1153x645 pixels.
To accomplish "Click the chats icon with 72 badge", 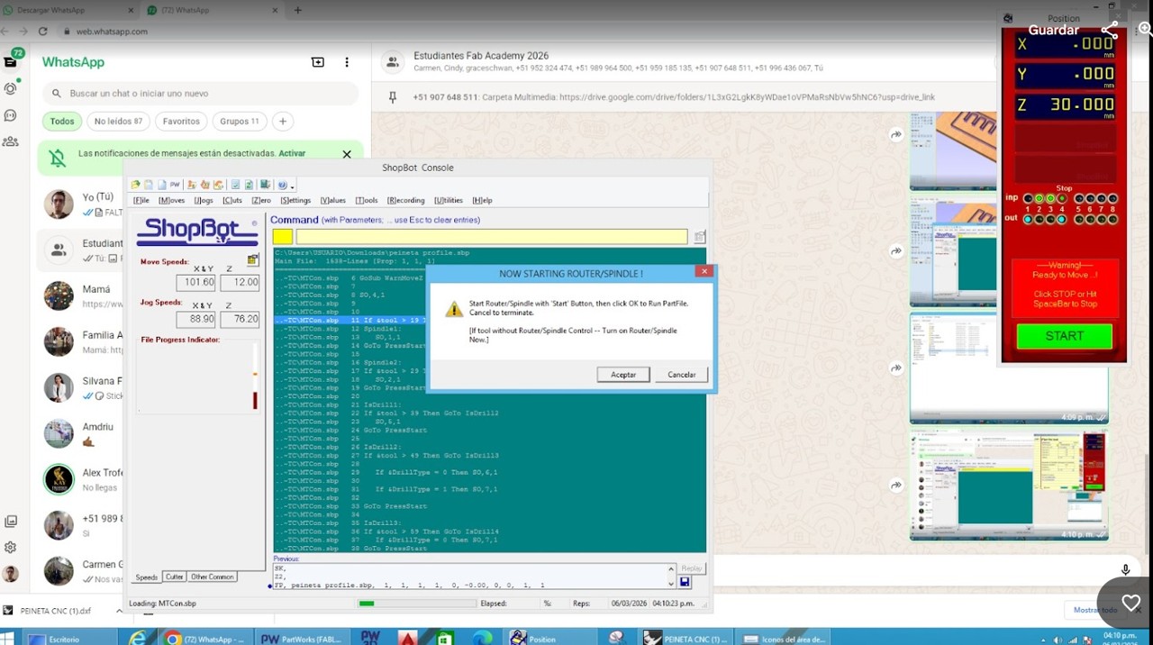I will tap(12, 60).
